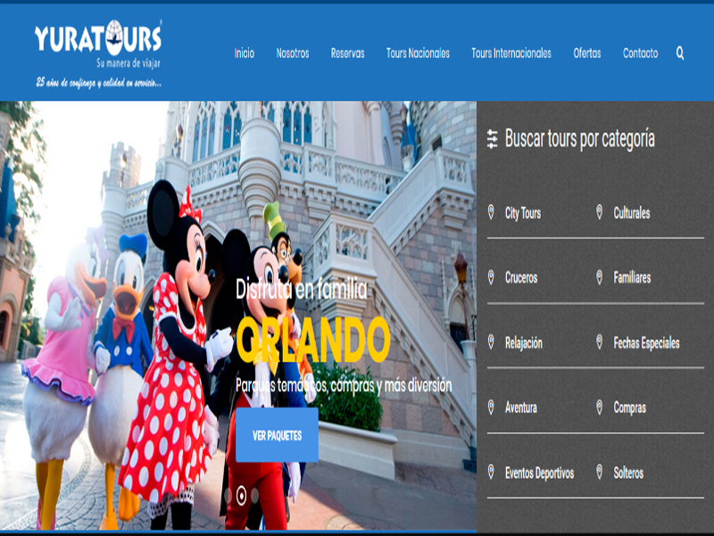714x536 pixels.
Task: Browse the Relajación category
Action: (x=524, y=343)
